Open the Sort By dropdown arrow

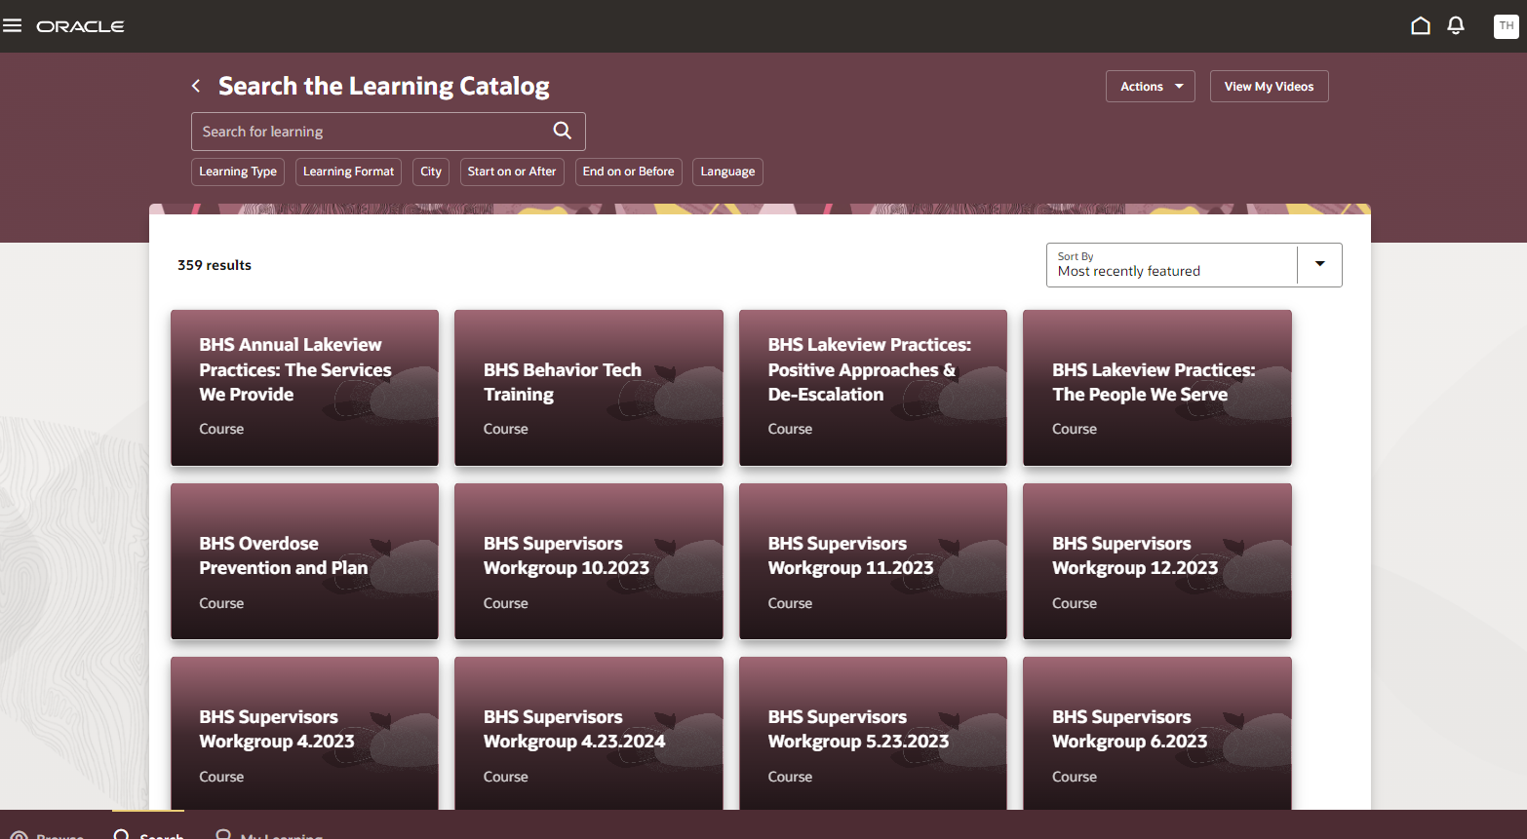click(x=1319, y=264)
